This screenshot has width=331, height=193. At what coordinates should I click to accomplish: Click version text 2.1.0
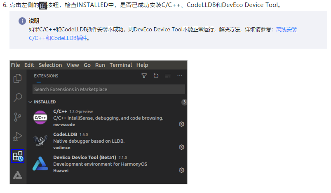coord(123,158)
